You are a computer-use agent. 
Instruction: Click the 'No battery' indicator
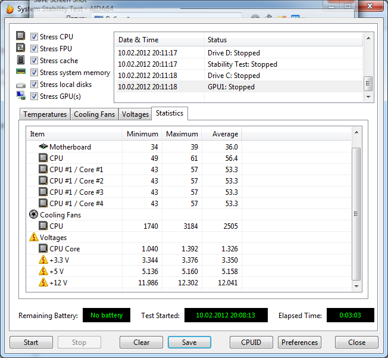click(x=107, y=315)
